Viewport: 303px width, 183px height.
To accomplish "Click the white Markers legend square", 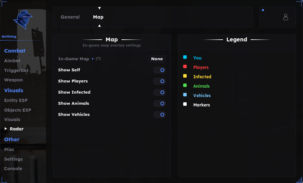I will pos(185,104).
